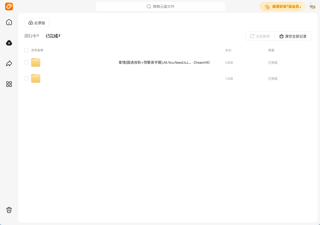
Task: Open the trash bin from the sidebar
Action: tap(9, 210)
